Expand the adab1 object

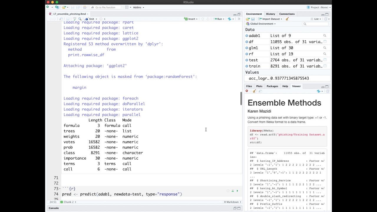pyautogui.click(x=247, y=36)
